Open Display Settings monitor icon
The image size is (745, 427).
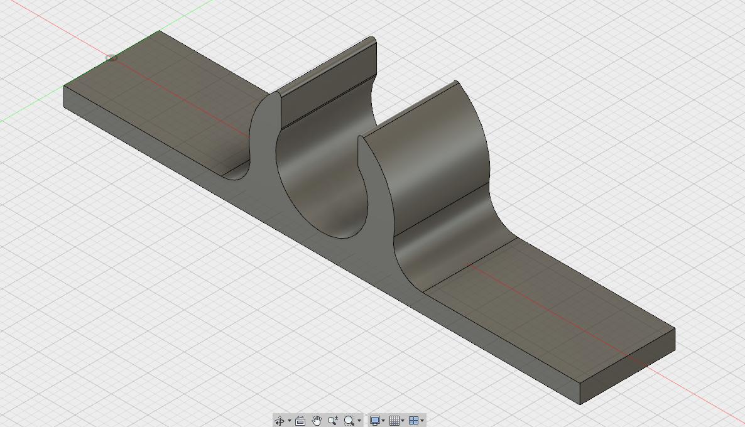click(374, 420)
